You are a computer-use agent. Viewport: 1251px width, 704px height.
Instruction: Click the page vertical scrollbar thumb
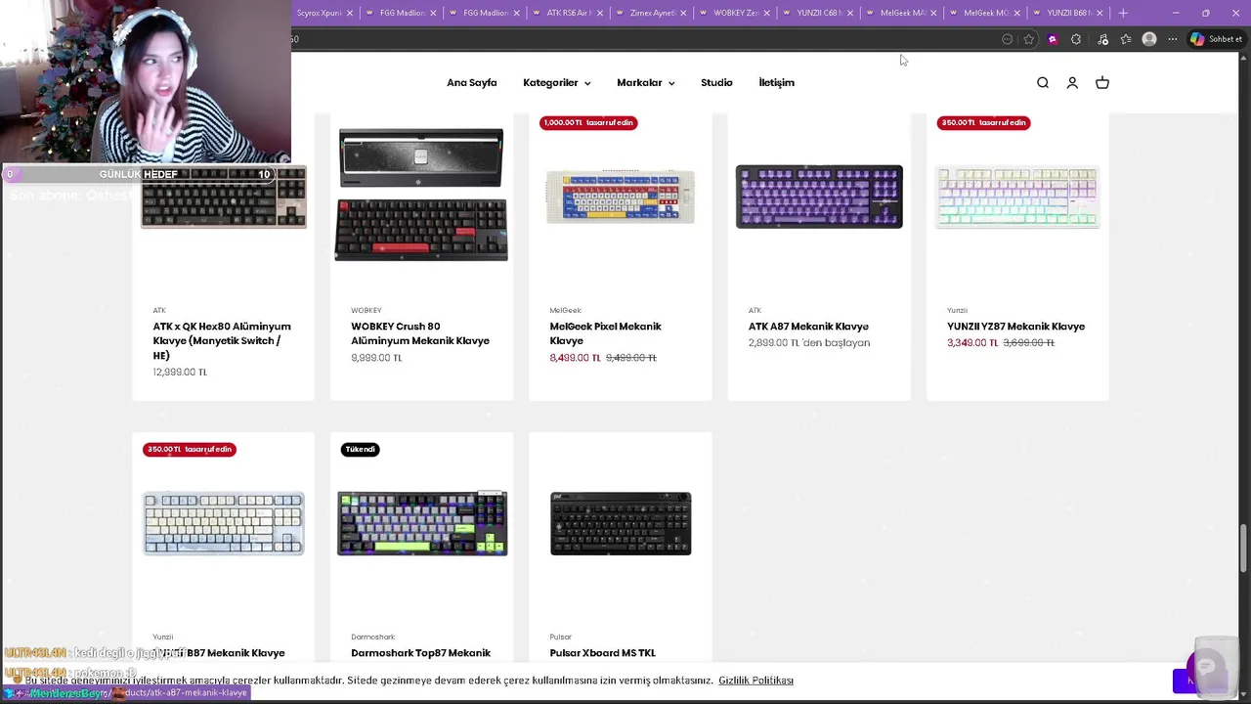click(x=1244, y=548)
